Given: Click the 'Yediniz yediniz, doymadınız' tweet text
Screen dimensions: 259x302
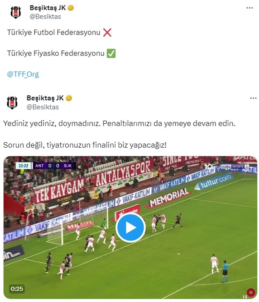Looking at the screenshot, I should (x=52, y=123).
